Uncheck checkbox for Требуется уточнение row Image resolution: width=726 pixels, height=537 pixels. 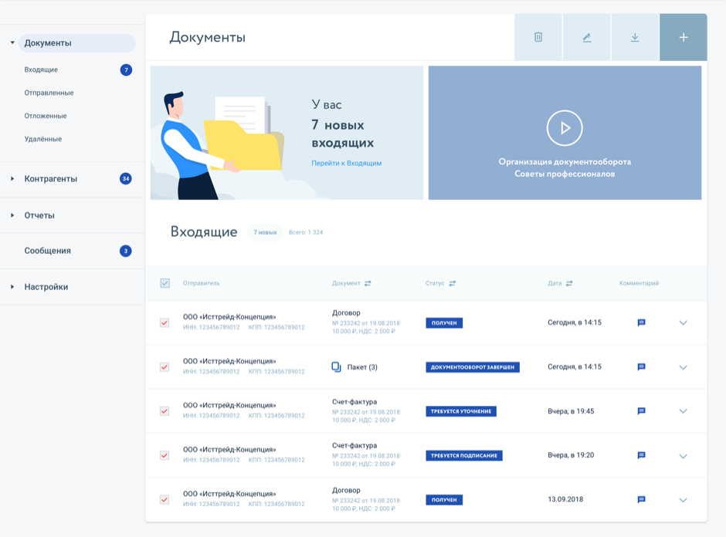click(165, 411)
